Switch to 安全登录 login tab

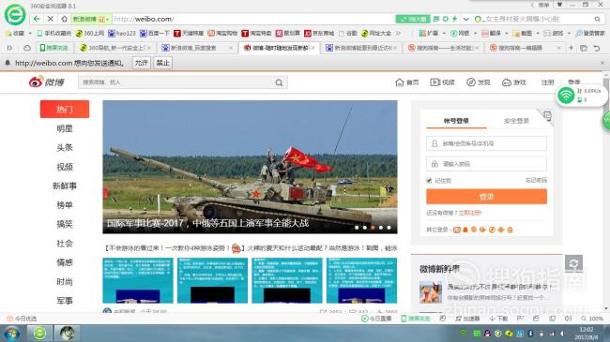click(516, 121)
